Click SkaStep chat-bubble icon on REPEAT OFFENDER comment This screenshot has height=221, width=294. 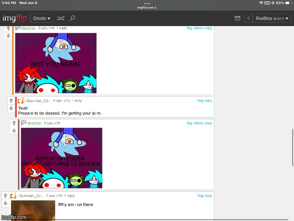(23, 123)
